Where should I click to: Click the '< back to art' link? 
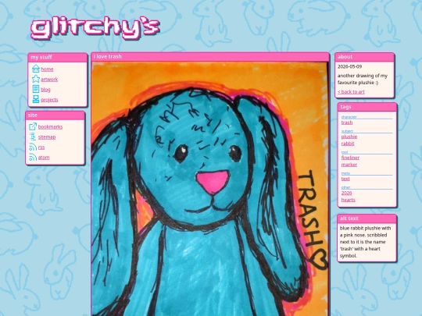(x=351, y=91)
